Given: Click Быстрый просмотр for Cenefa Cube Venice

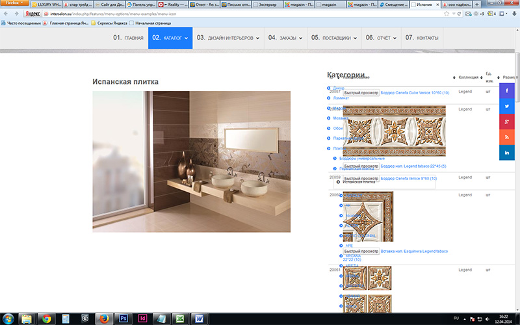Looking at the screenshot, I should point(361,93).
